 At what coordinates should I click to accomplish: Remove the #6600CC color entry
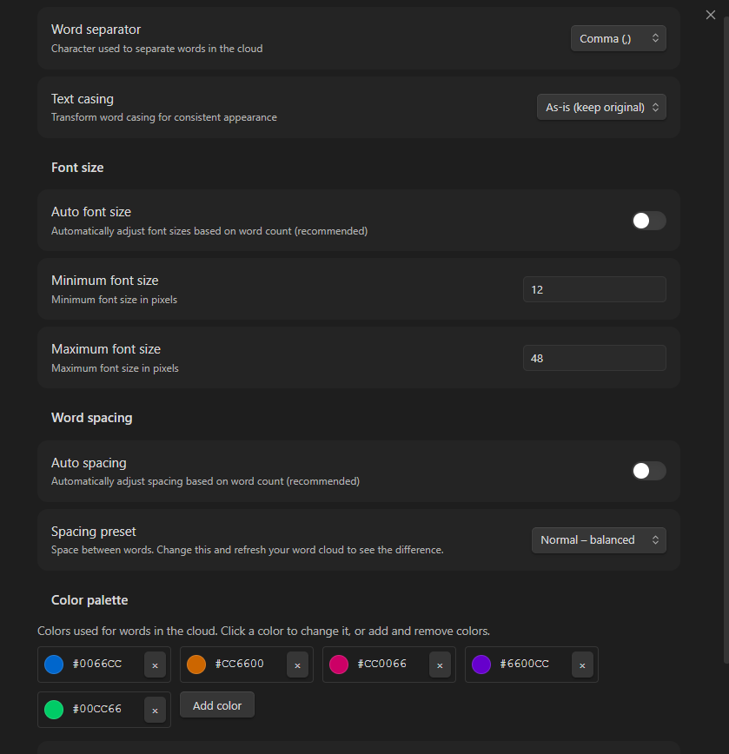click(582, 665)
